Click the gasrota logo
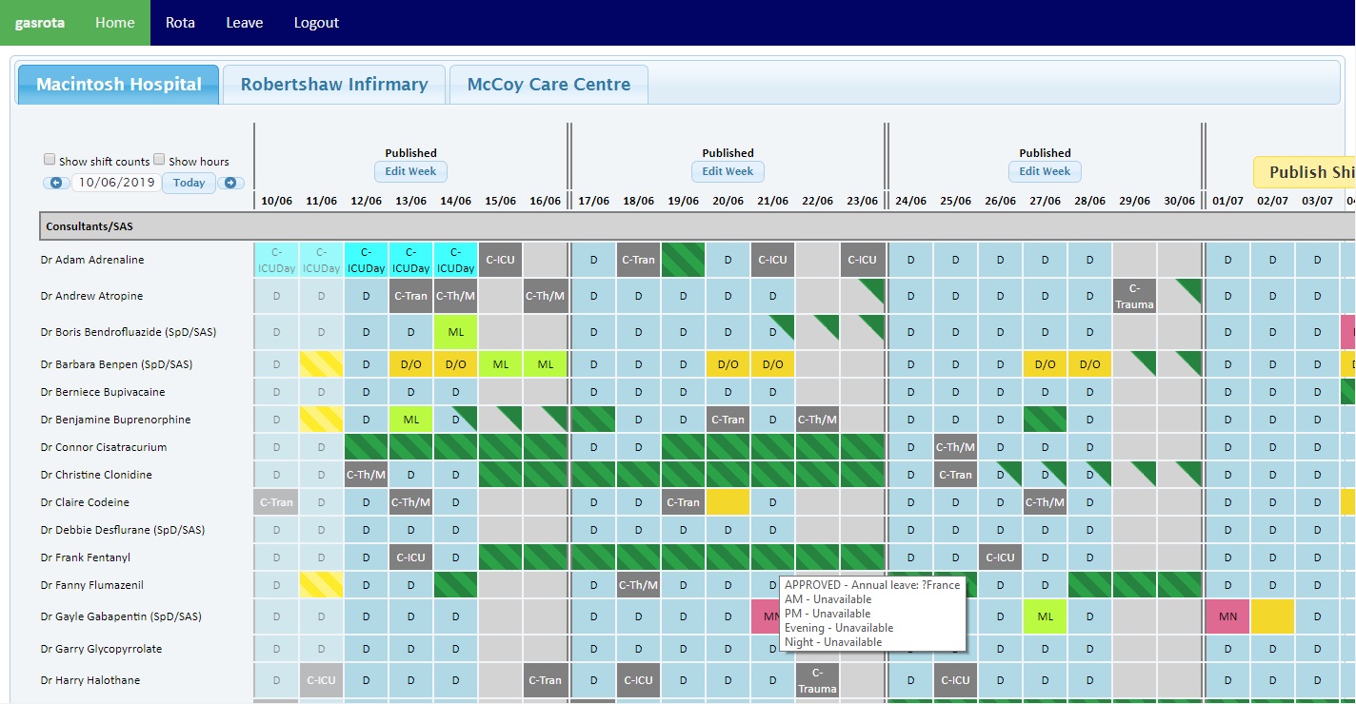Screen dimensions: 1356x704 click(40, 23)
